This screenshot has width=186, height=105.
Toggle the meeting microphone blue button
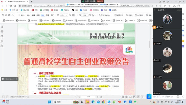pyautogui.click(x=149, y=97)
